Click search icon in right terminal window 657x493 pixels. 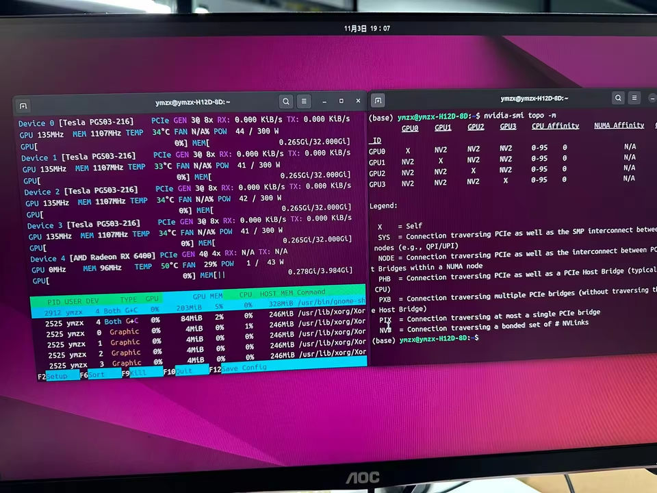pyautogui.click(x=618, y=98)
